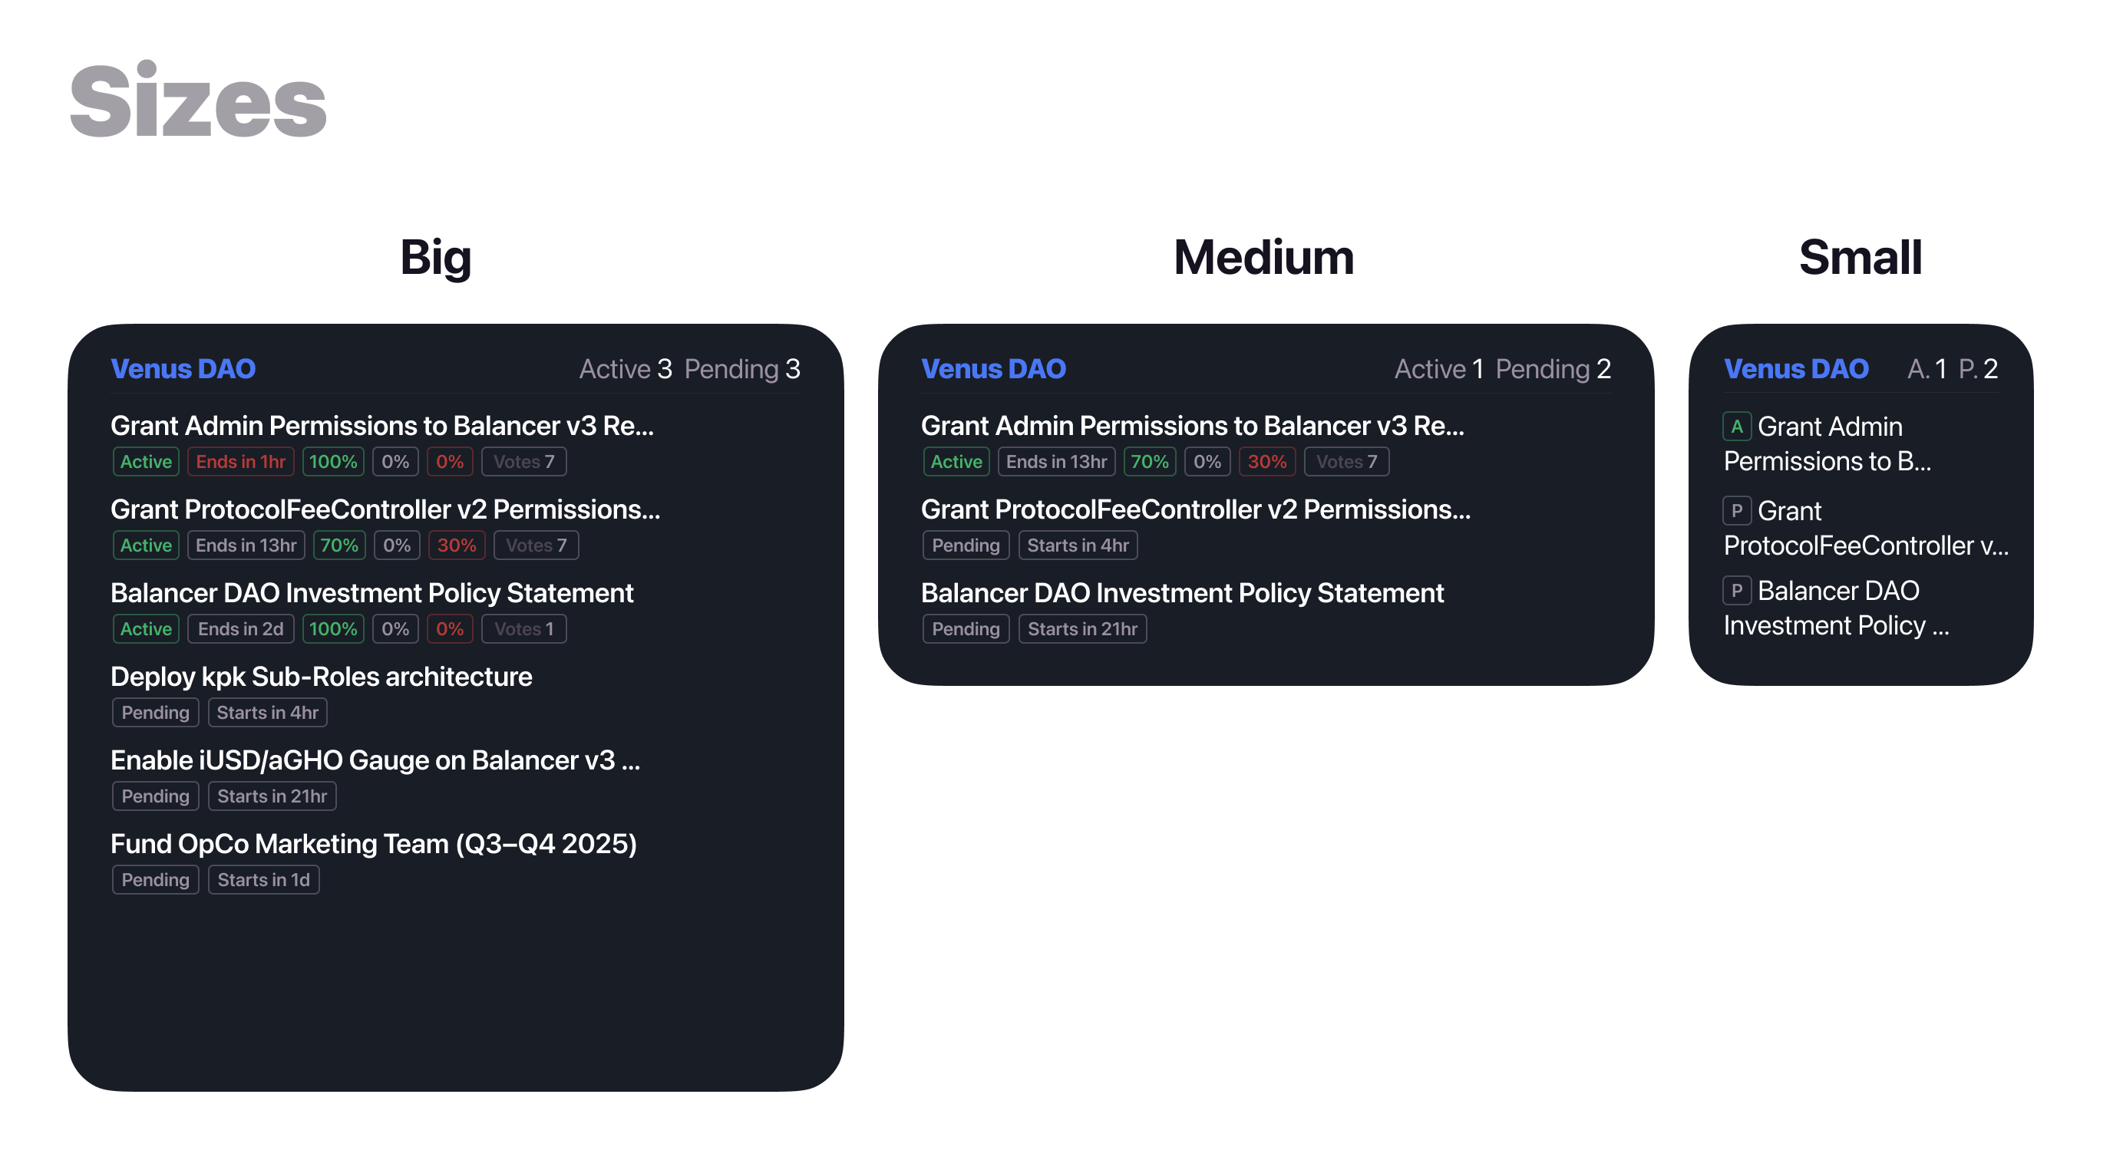Open Venus DAO title in Big widget
This screenshot has height=1170, width=2123.
pos(183,368)
